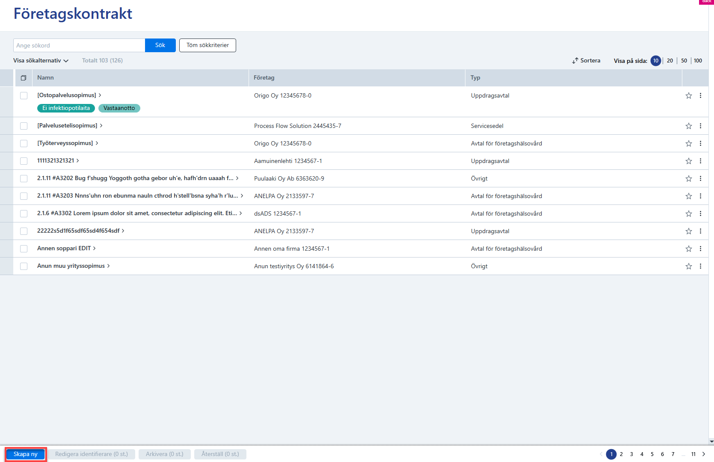Screen dimensions: 714x462
Task: Click the Vastaanotto tag
Action: [119, 108]
